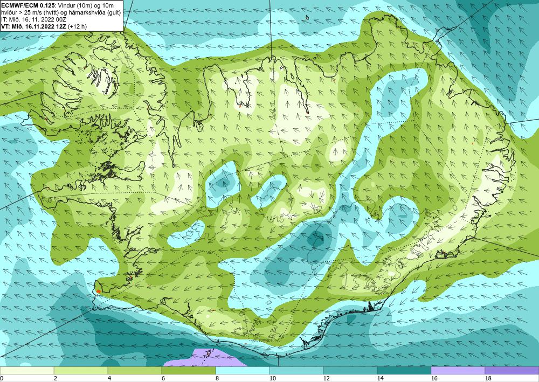Click the 0–2 m/s palest yellow legend swatch
Image resolution: width=539 pixels, height=382 pixels.
[27, 371]
